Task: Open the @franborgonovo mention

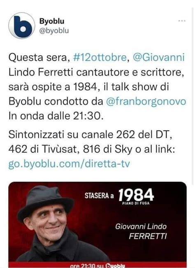Action: 146,102
